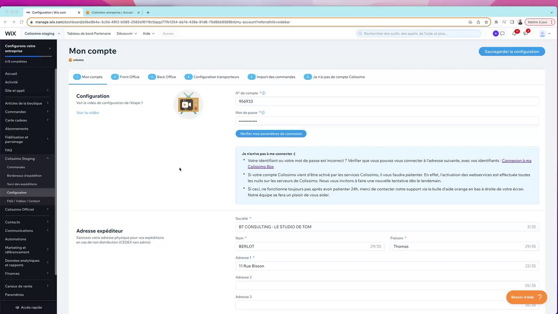Click the Wix search bar
The image size is (558, 314).
coord(418,34)
